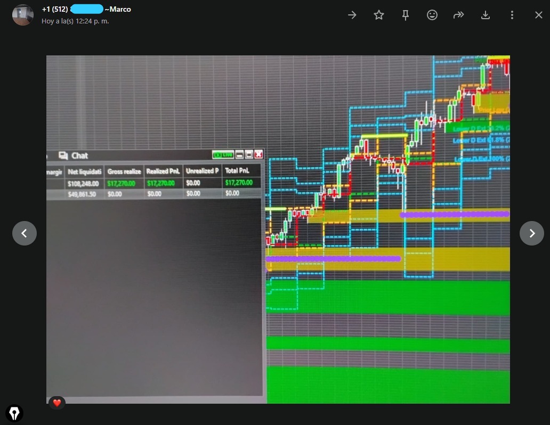Screen dimensions: 550x425
Task: Download the image
Action: 486,15
